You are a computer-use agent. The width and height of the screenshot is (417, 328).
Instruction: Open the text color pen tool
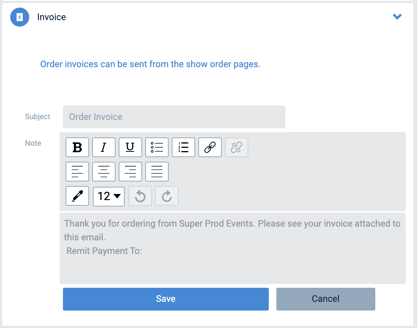pyautogui.click(x=77, y=196)
